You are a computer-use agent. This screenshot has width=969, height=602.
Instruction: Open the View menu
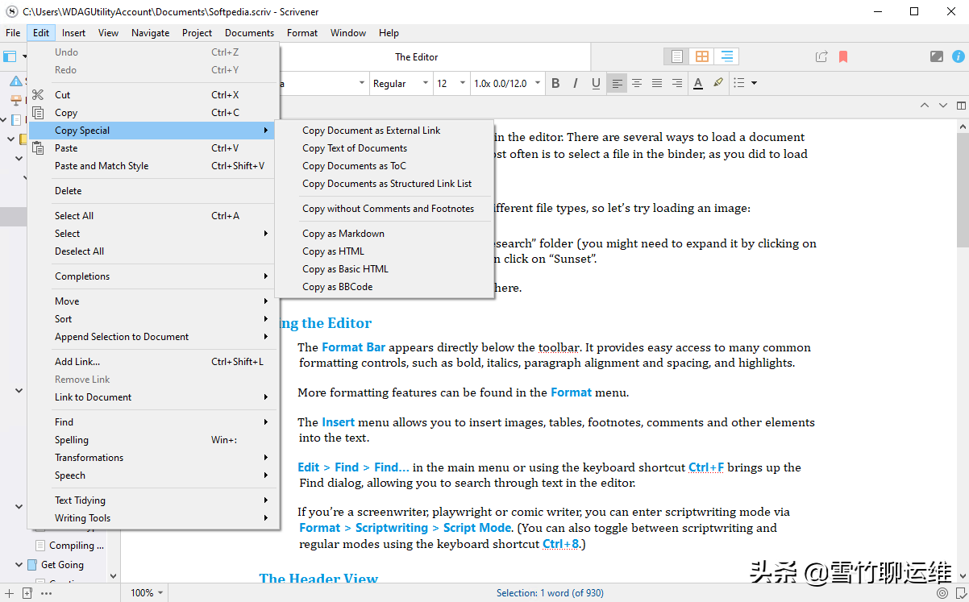pos(108,33)
